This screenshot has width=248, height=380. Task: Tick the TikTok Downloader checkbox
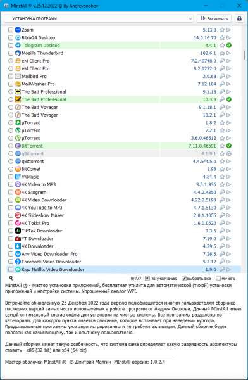[x=11, y=231]
